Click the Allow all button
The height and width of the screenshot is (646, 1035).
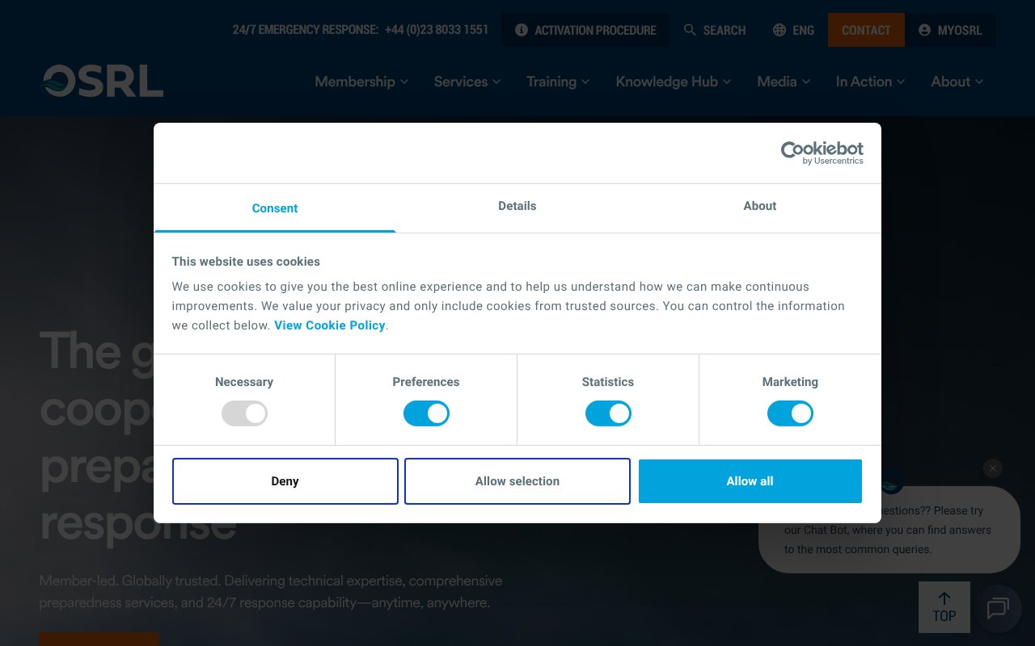coord(750,480)
